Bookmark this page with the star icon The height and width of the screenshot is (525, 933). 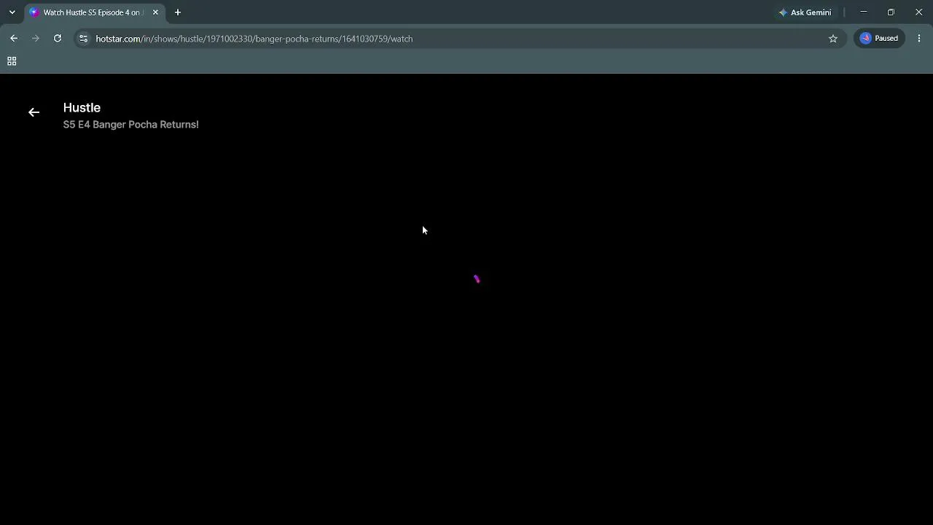coord(833,39)
